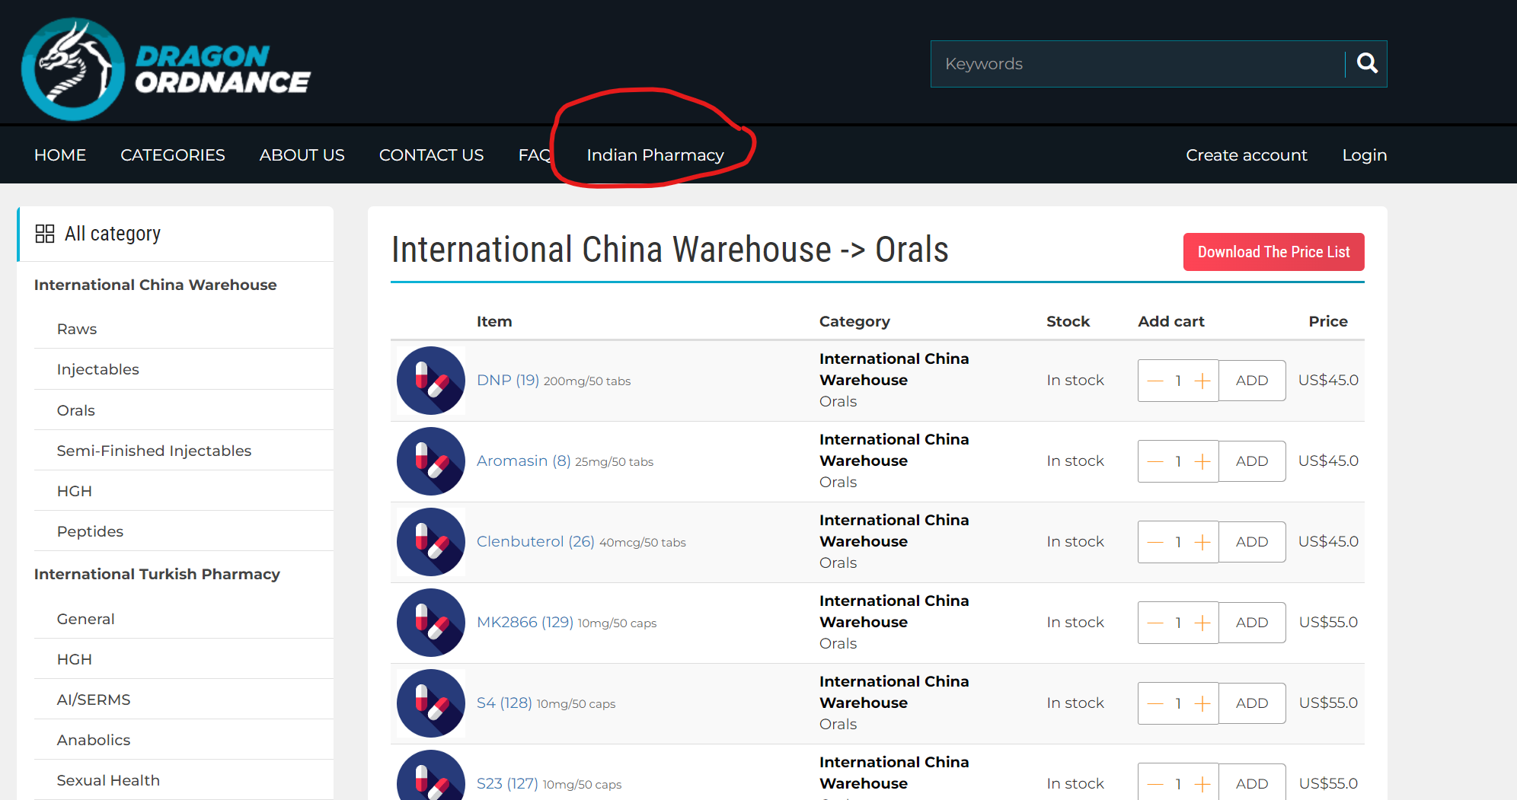Increase quantity for DNP with plus
Image resolution: width=1517 pixels, height=800 pixels.
[x=1202, y=381]
